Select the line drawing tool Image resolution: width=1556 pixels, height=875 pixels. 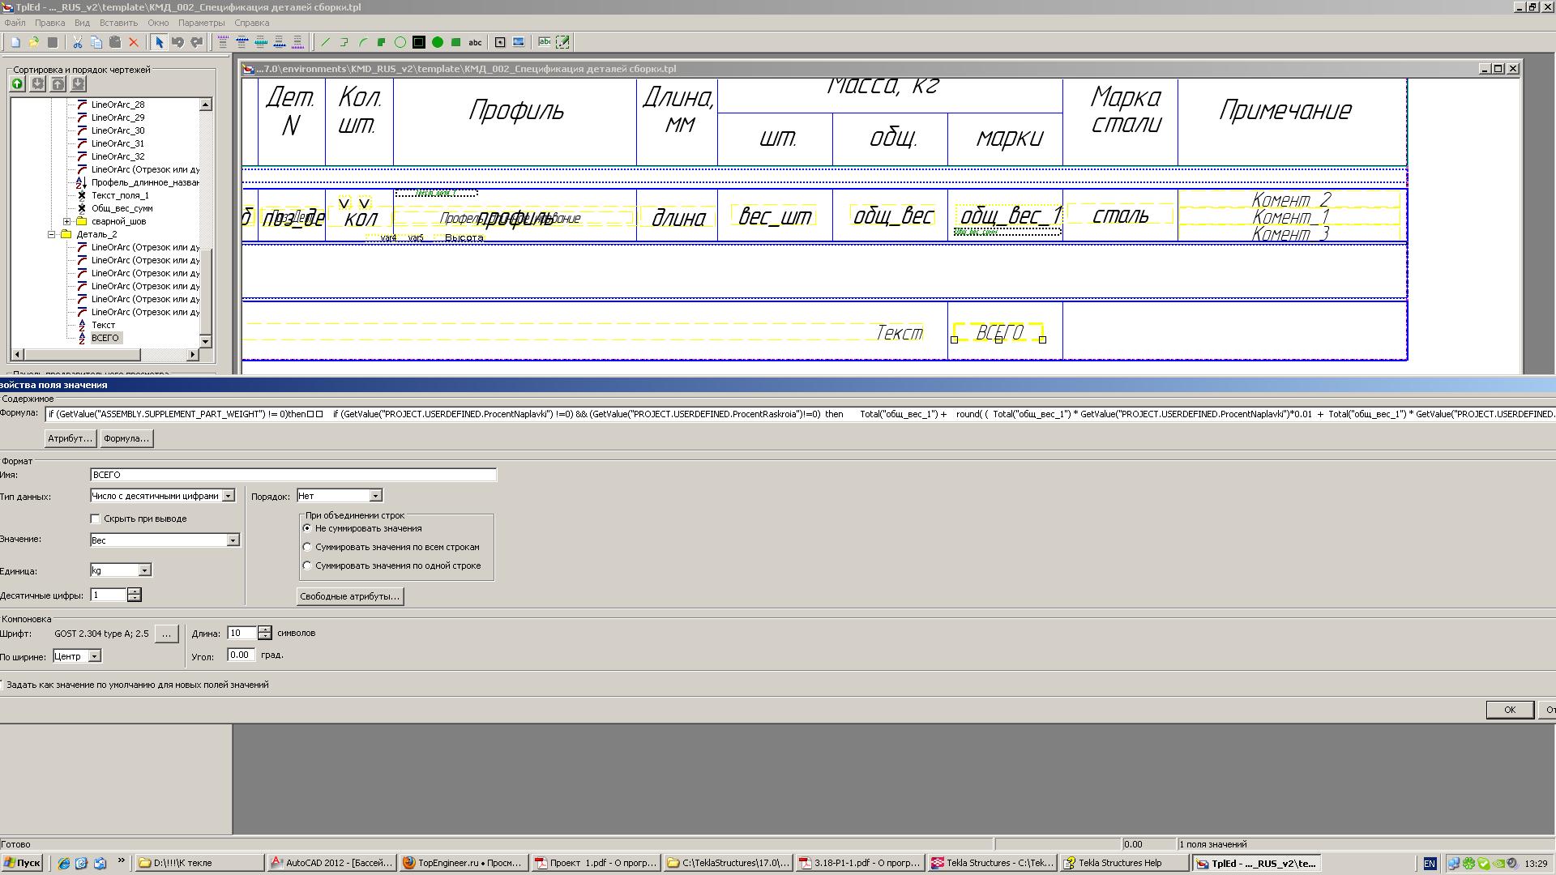[x=326, y=42]
